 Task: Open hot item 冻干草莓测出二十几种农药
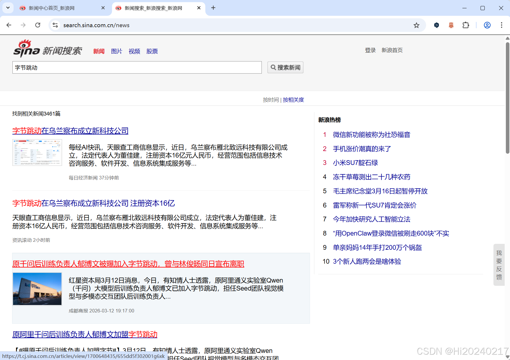point(372,177)
